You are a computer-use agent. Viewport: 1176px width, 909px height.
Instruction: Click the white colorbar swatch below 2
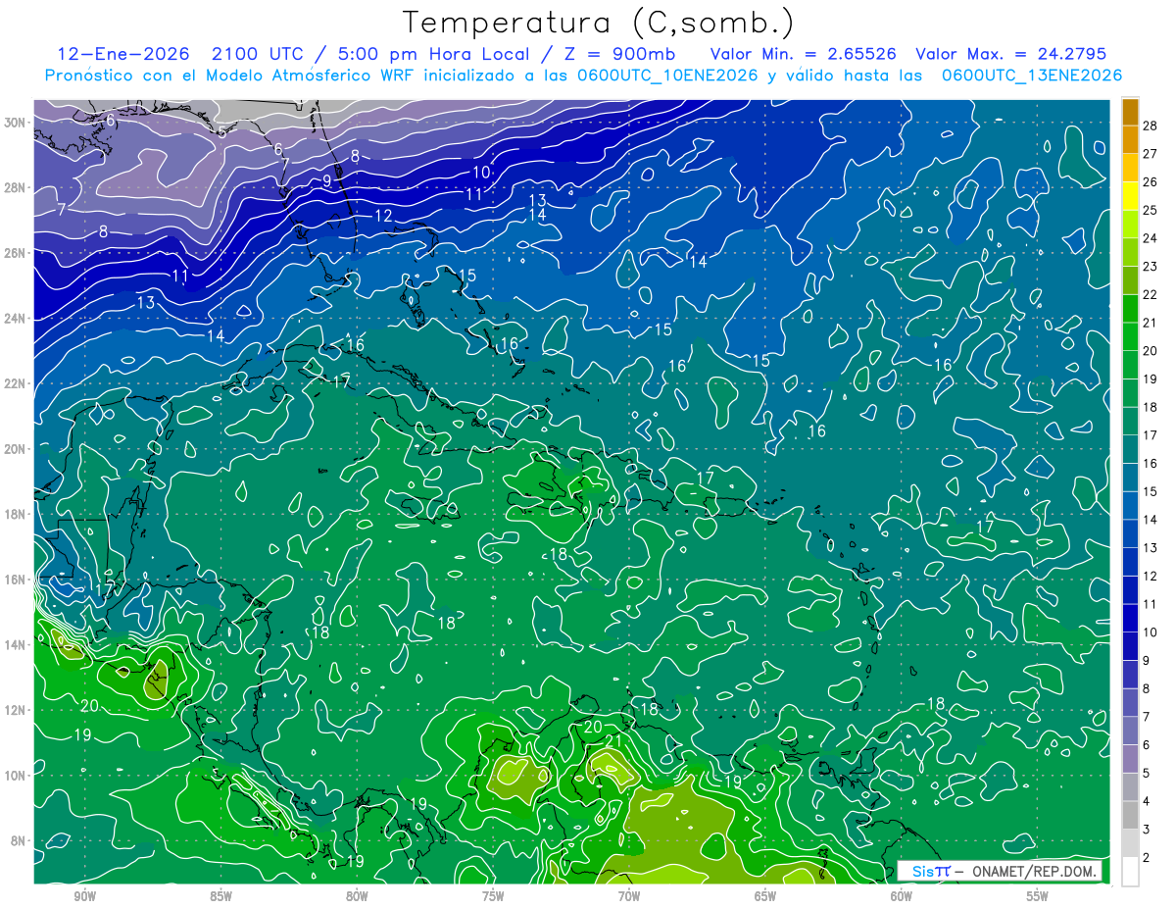click(1130, 872)
